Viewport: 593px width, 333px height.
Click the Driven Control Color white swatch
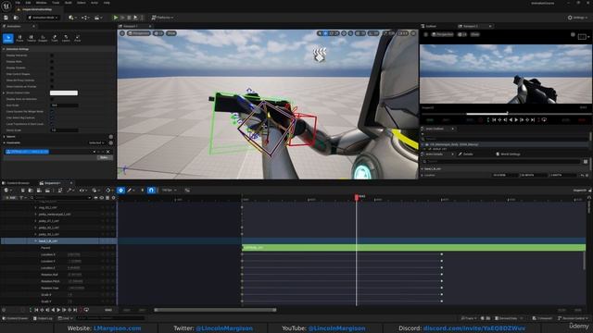coord(64,92)
